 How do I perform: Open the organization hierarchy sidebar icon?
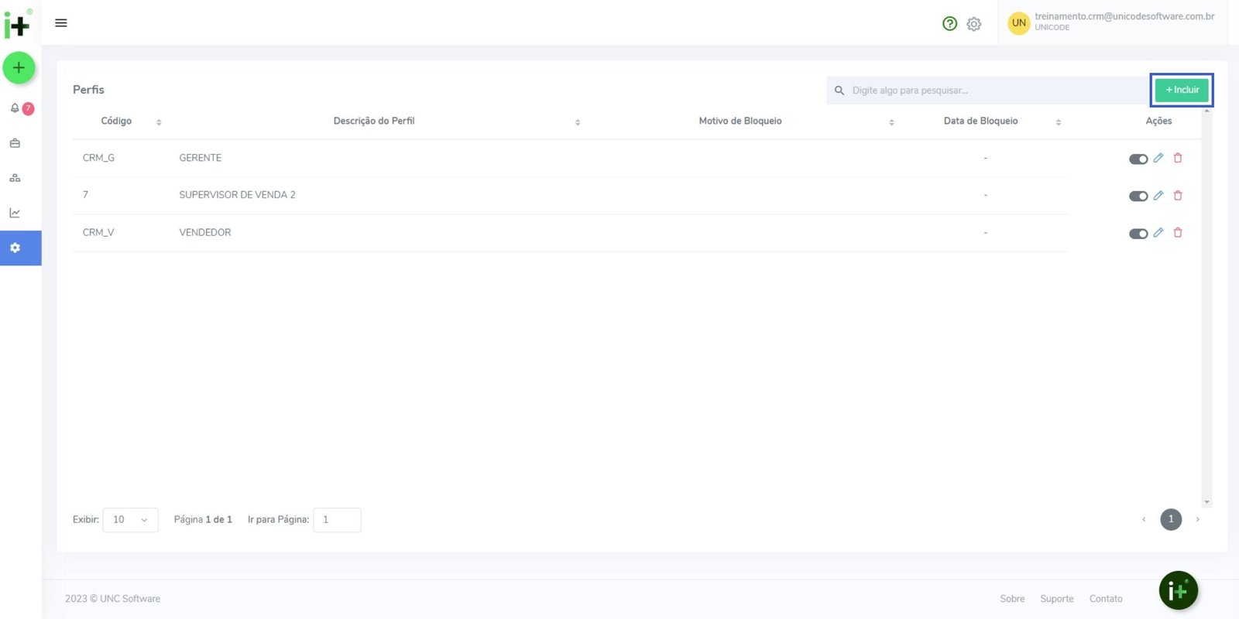coord(15,178)
